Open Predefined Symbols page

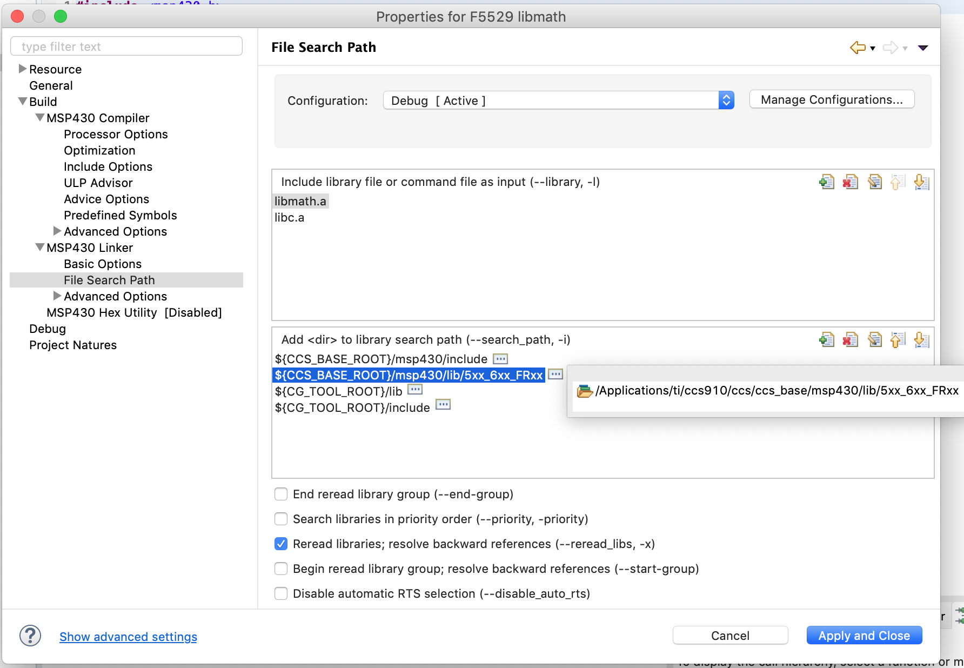120,215
